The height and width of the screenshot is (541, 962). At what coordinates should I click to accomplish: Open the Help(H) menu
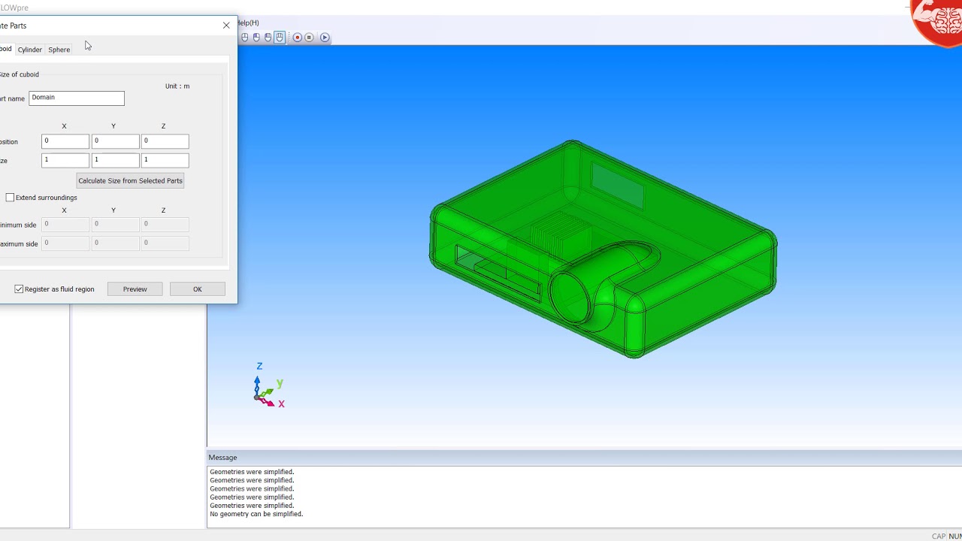pos(248,23)
